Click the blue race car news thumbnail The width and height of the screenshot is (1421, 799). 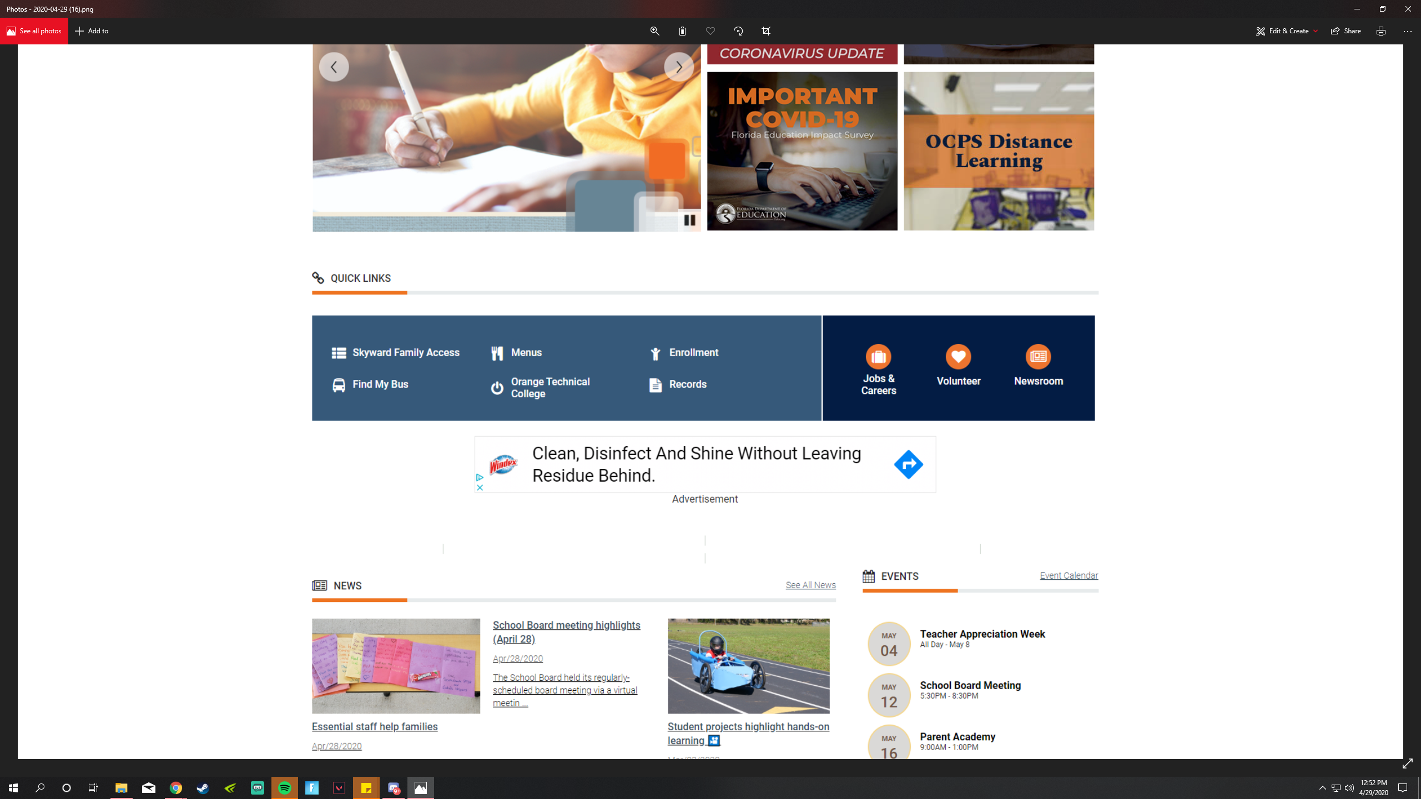[x=748, y=666]
